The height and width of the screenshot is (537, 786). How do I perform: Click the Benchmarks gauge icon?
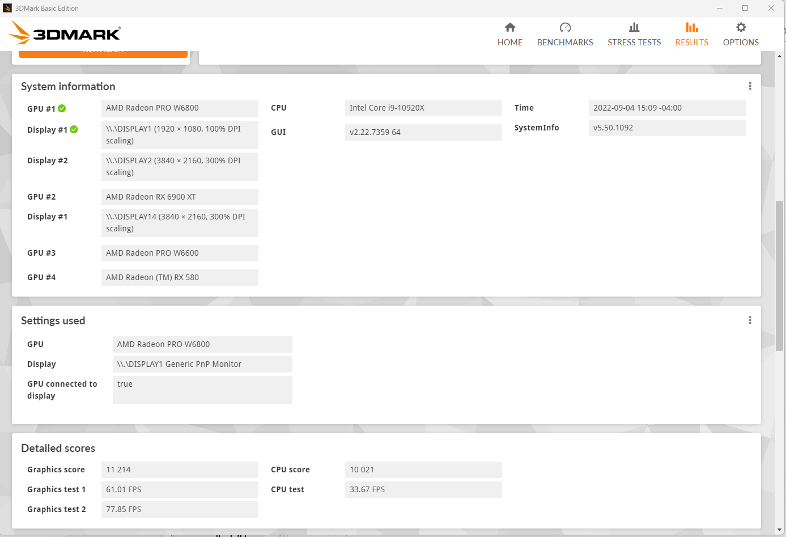coord(565,27)
